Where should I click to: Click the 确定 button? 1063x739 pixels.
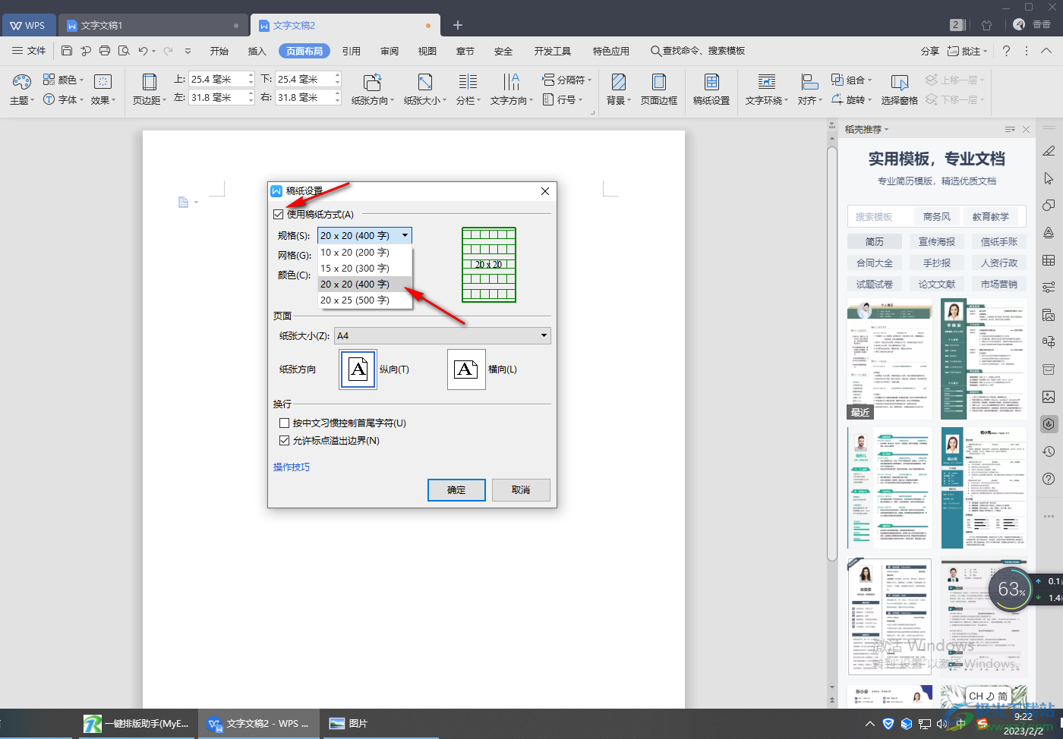(x=456, y=490)
